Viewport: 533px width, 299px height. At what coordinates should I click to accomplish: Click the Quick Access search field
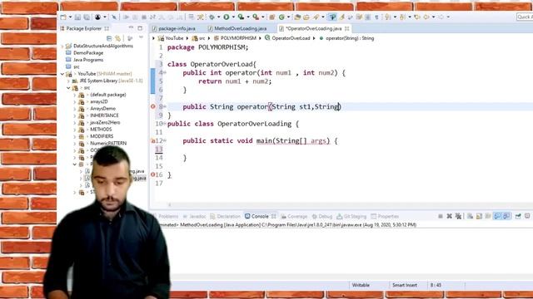pos(525,17)
